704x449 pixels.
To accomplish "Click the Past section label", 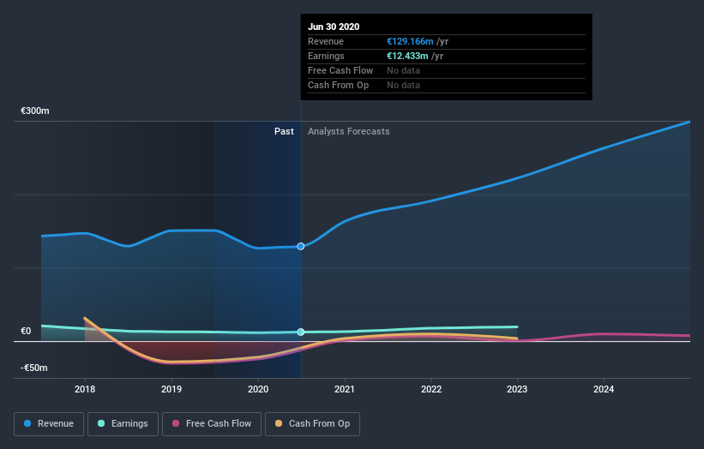I will click(x=284, y=131).
